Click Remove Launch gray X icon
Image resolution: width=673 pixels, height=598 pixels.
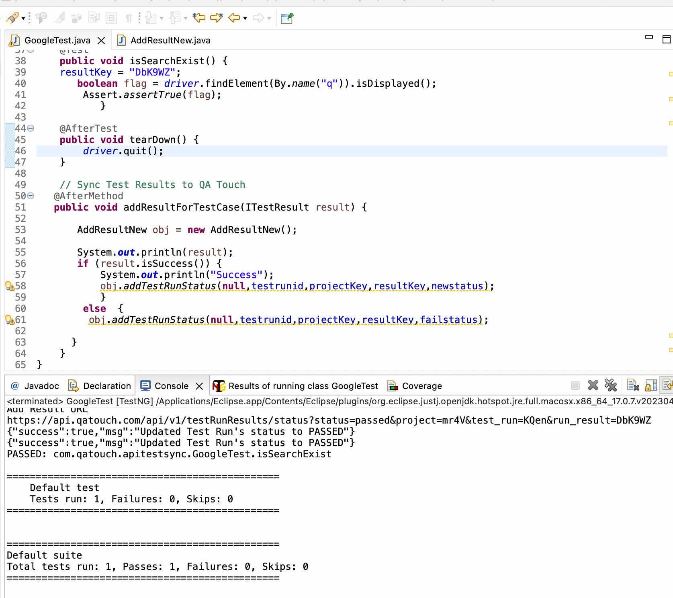(593, 385)
